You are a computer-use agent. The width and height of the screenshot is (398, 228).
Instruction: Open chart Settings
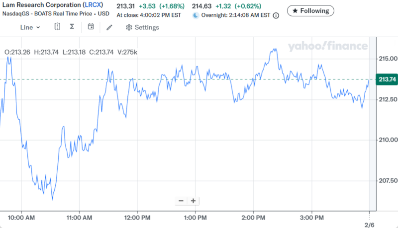(142, 27)
